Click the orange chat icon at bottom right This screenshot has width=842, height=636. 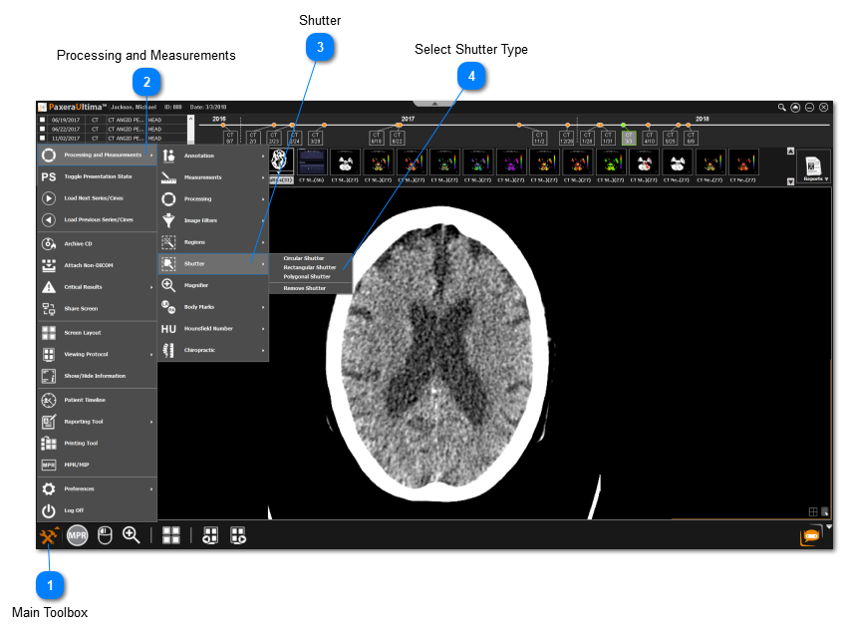(810, 536)
